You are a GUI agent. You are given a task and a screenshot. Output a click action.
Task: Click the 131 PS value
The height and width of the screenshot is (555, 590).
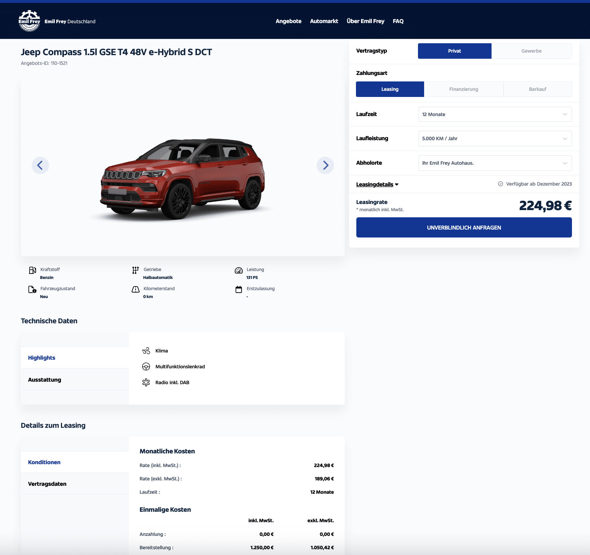coord(252,277)
